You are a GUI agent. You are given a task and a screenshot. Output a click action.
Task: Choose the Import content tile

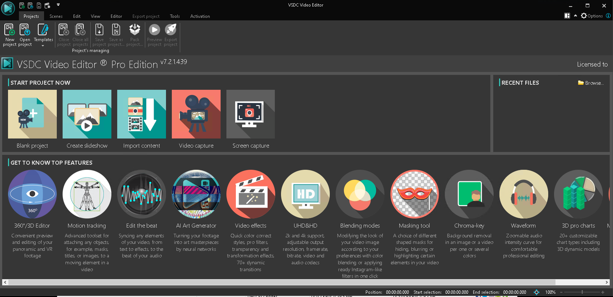(142, 114)
